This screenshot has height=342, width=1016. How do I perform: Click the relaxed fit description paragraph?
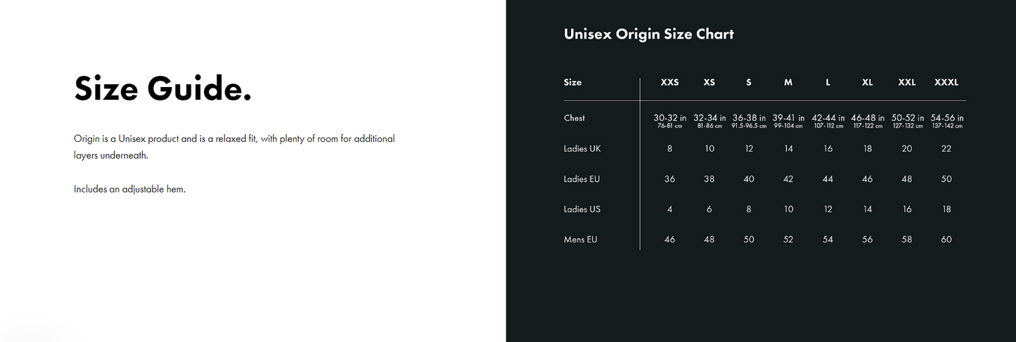click(x=234, y=147)
